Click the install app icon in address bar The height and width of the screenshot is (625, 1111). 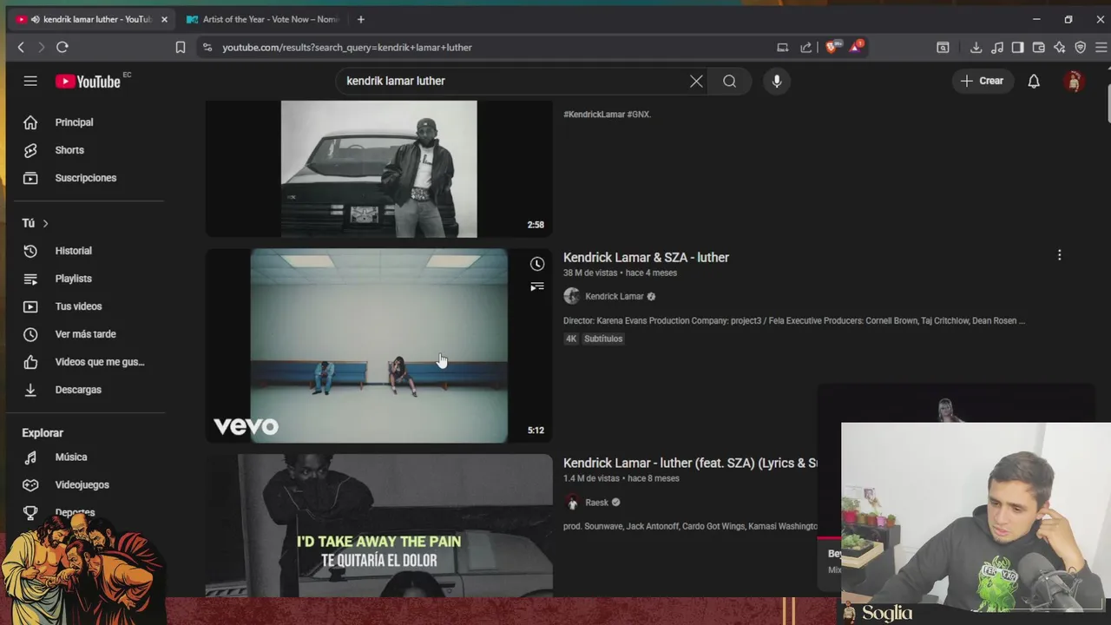tap(782, 47)
